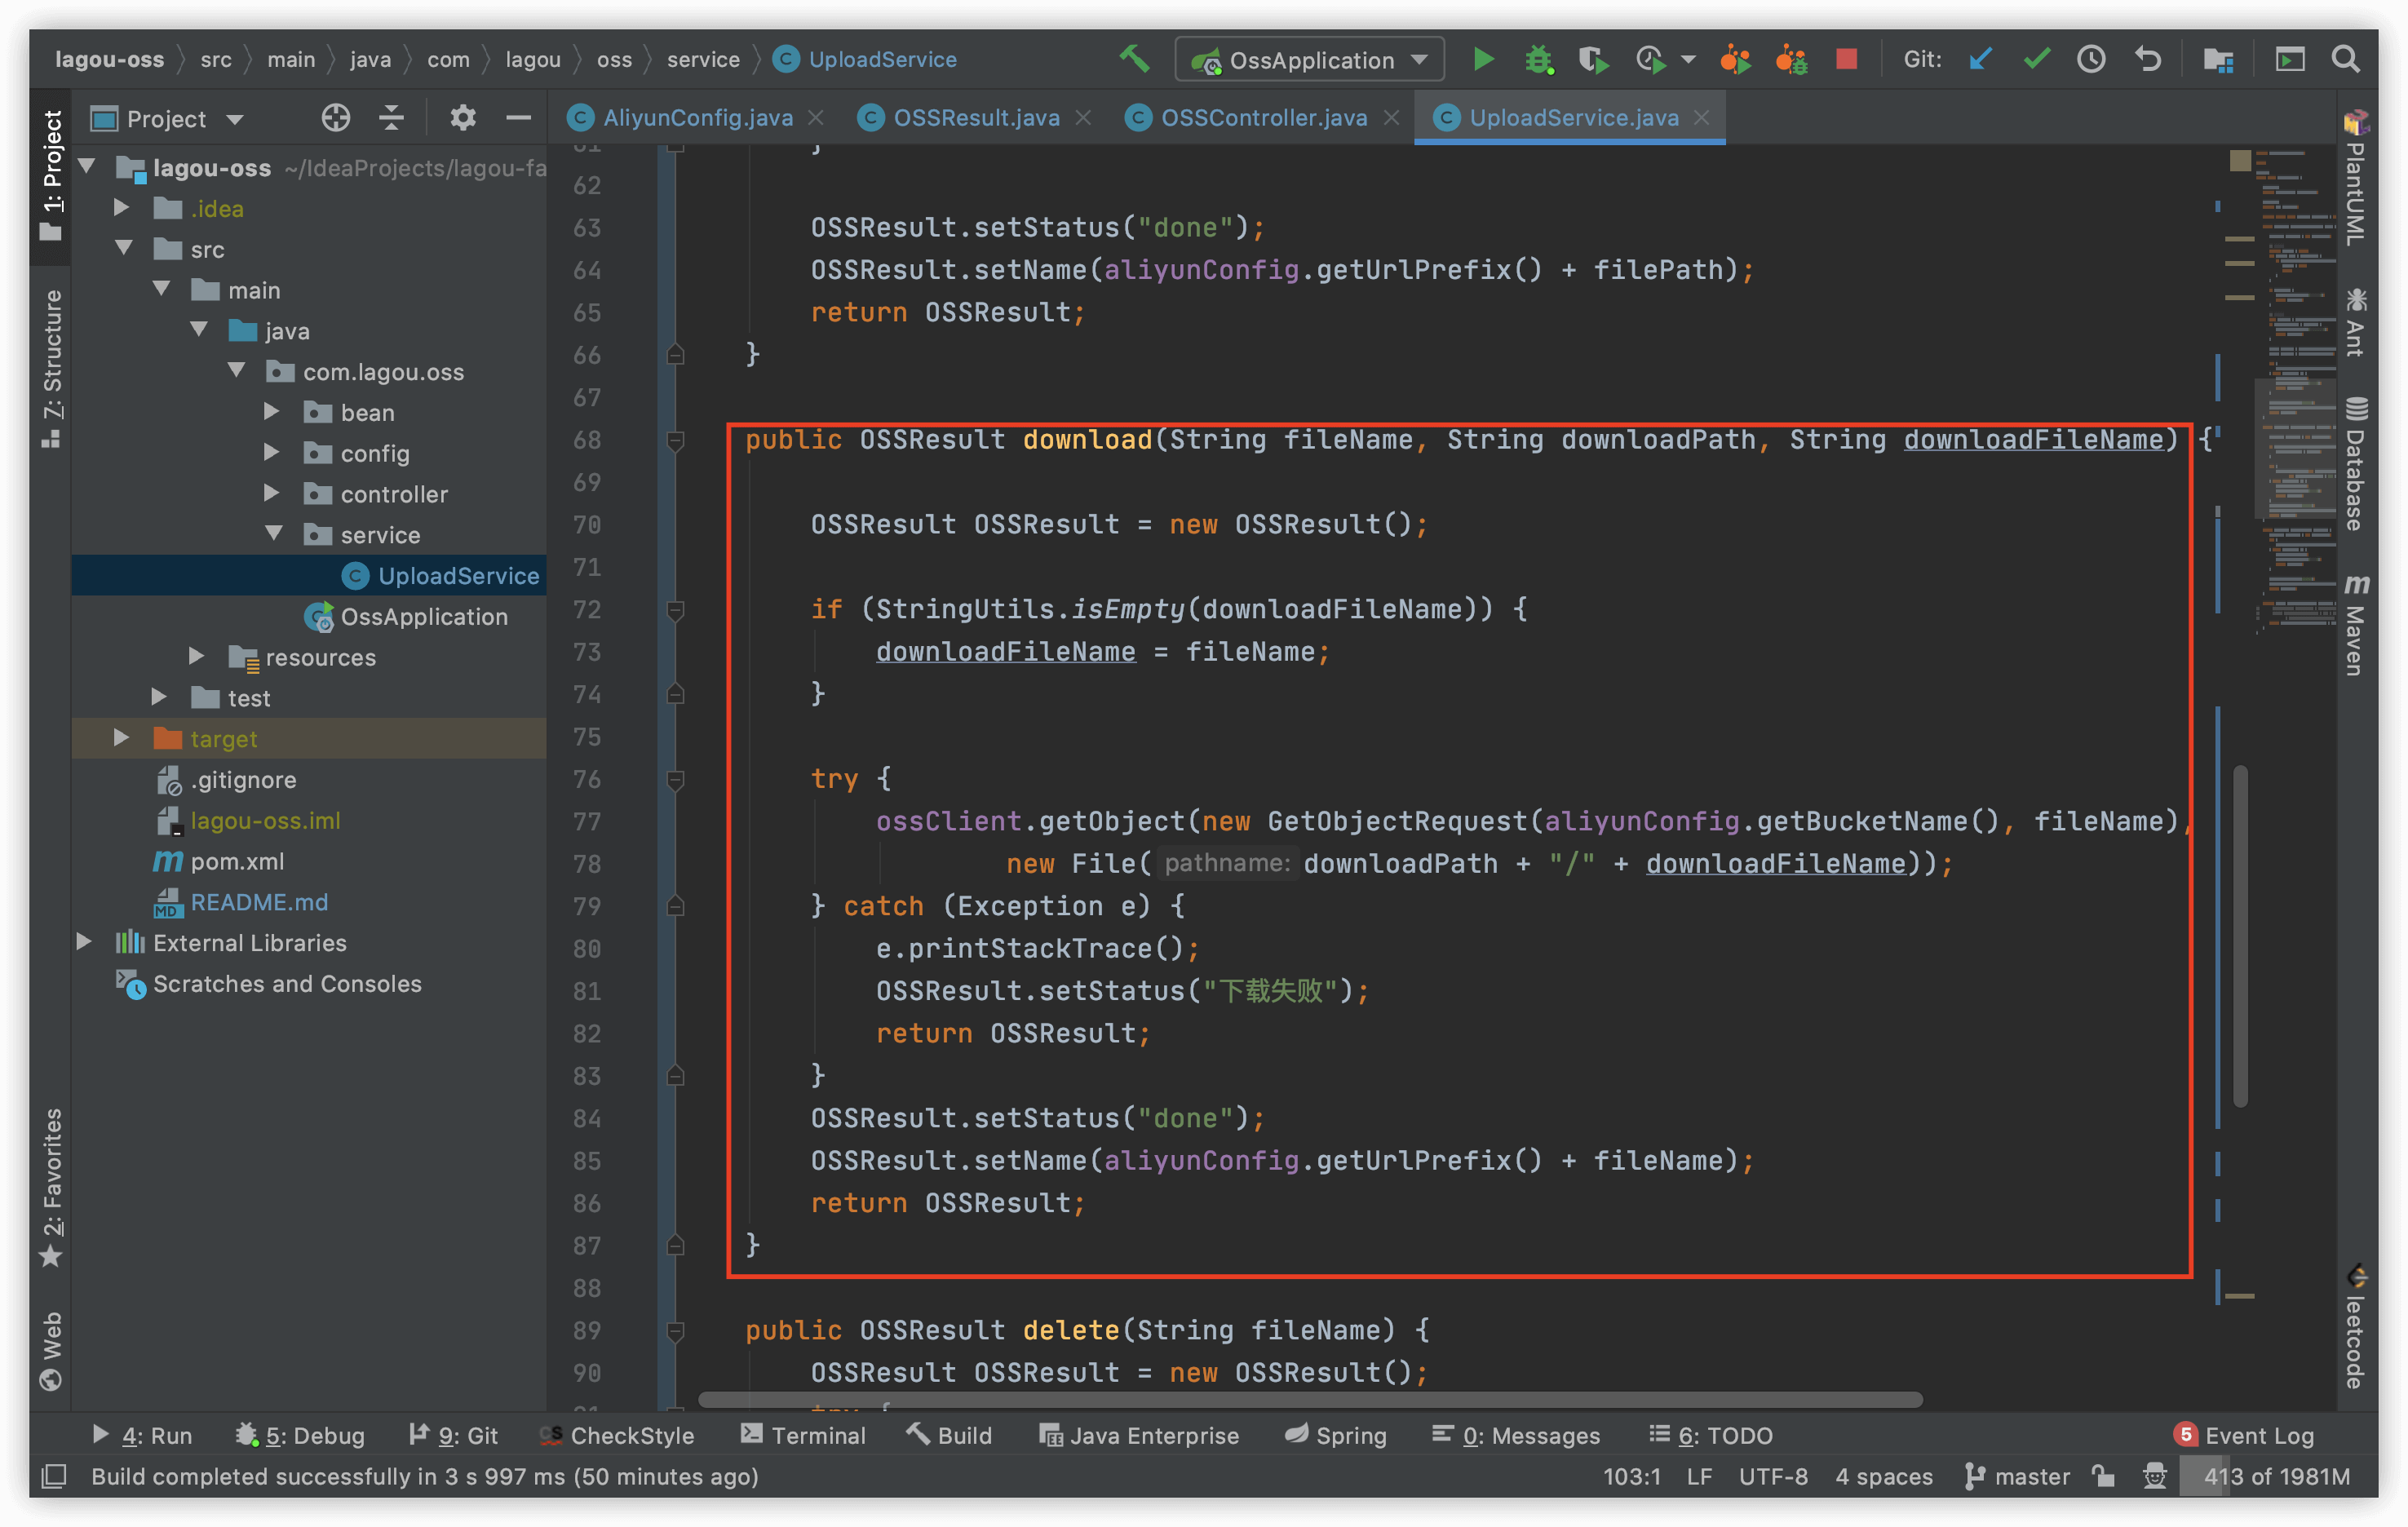Collapse all in Project panel
Viewport: 2408px width, 1527px height.
(x=391, y=118)
